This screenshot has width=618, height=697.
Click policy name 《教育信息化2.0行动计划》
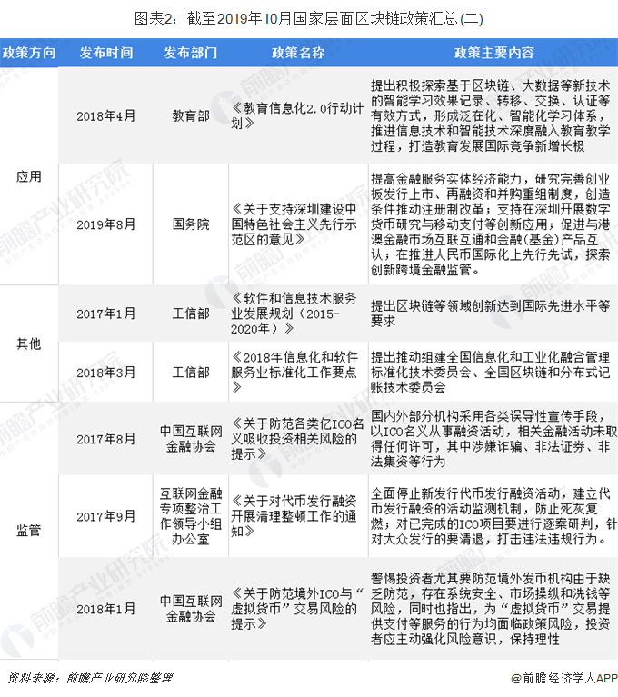coord(297,115)
